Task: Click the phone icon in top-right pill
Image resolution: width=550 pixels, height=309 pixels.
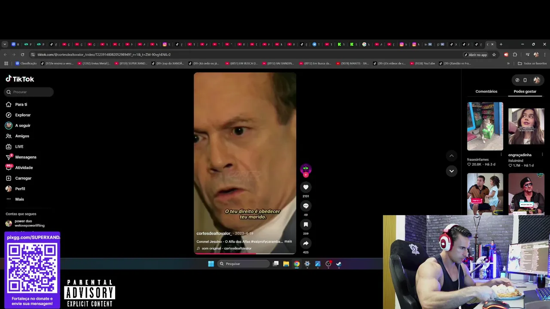Action: [525, 80]
